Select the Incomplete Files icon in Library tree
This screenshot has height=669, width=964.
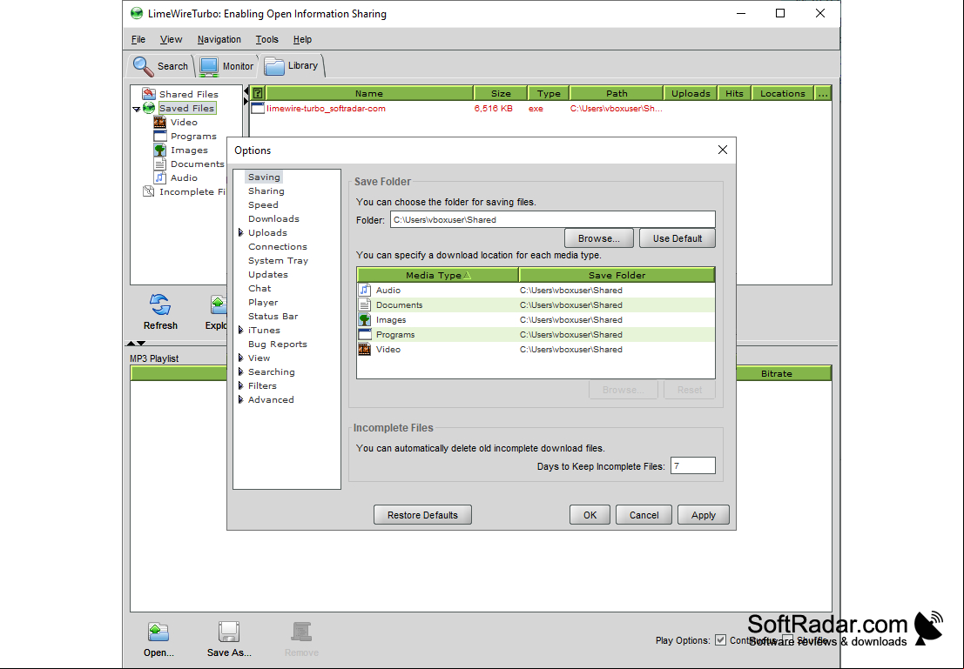(149, 191)
